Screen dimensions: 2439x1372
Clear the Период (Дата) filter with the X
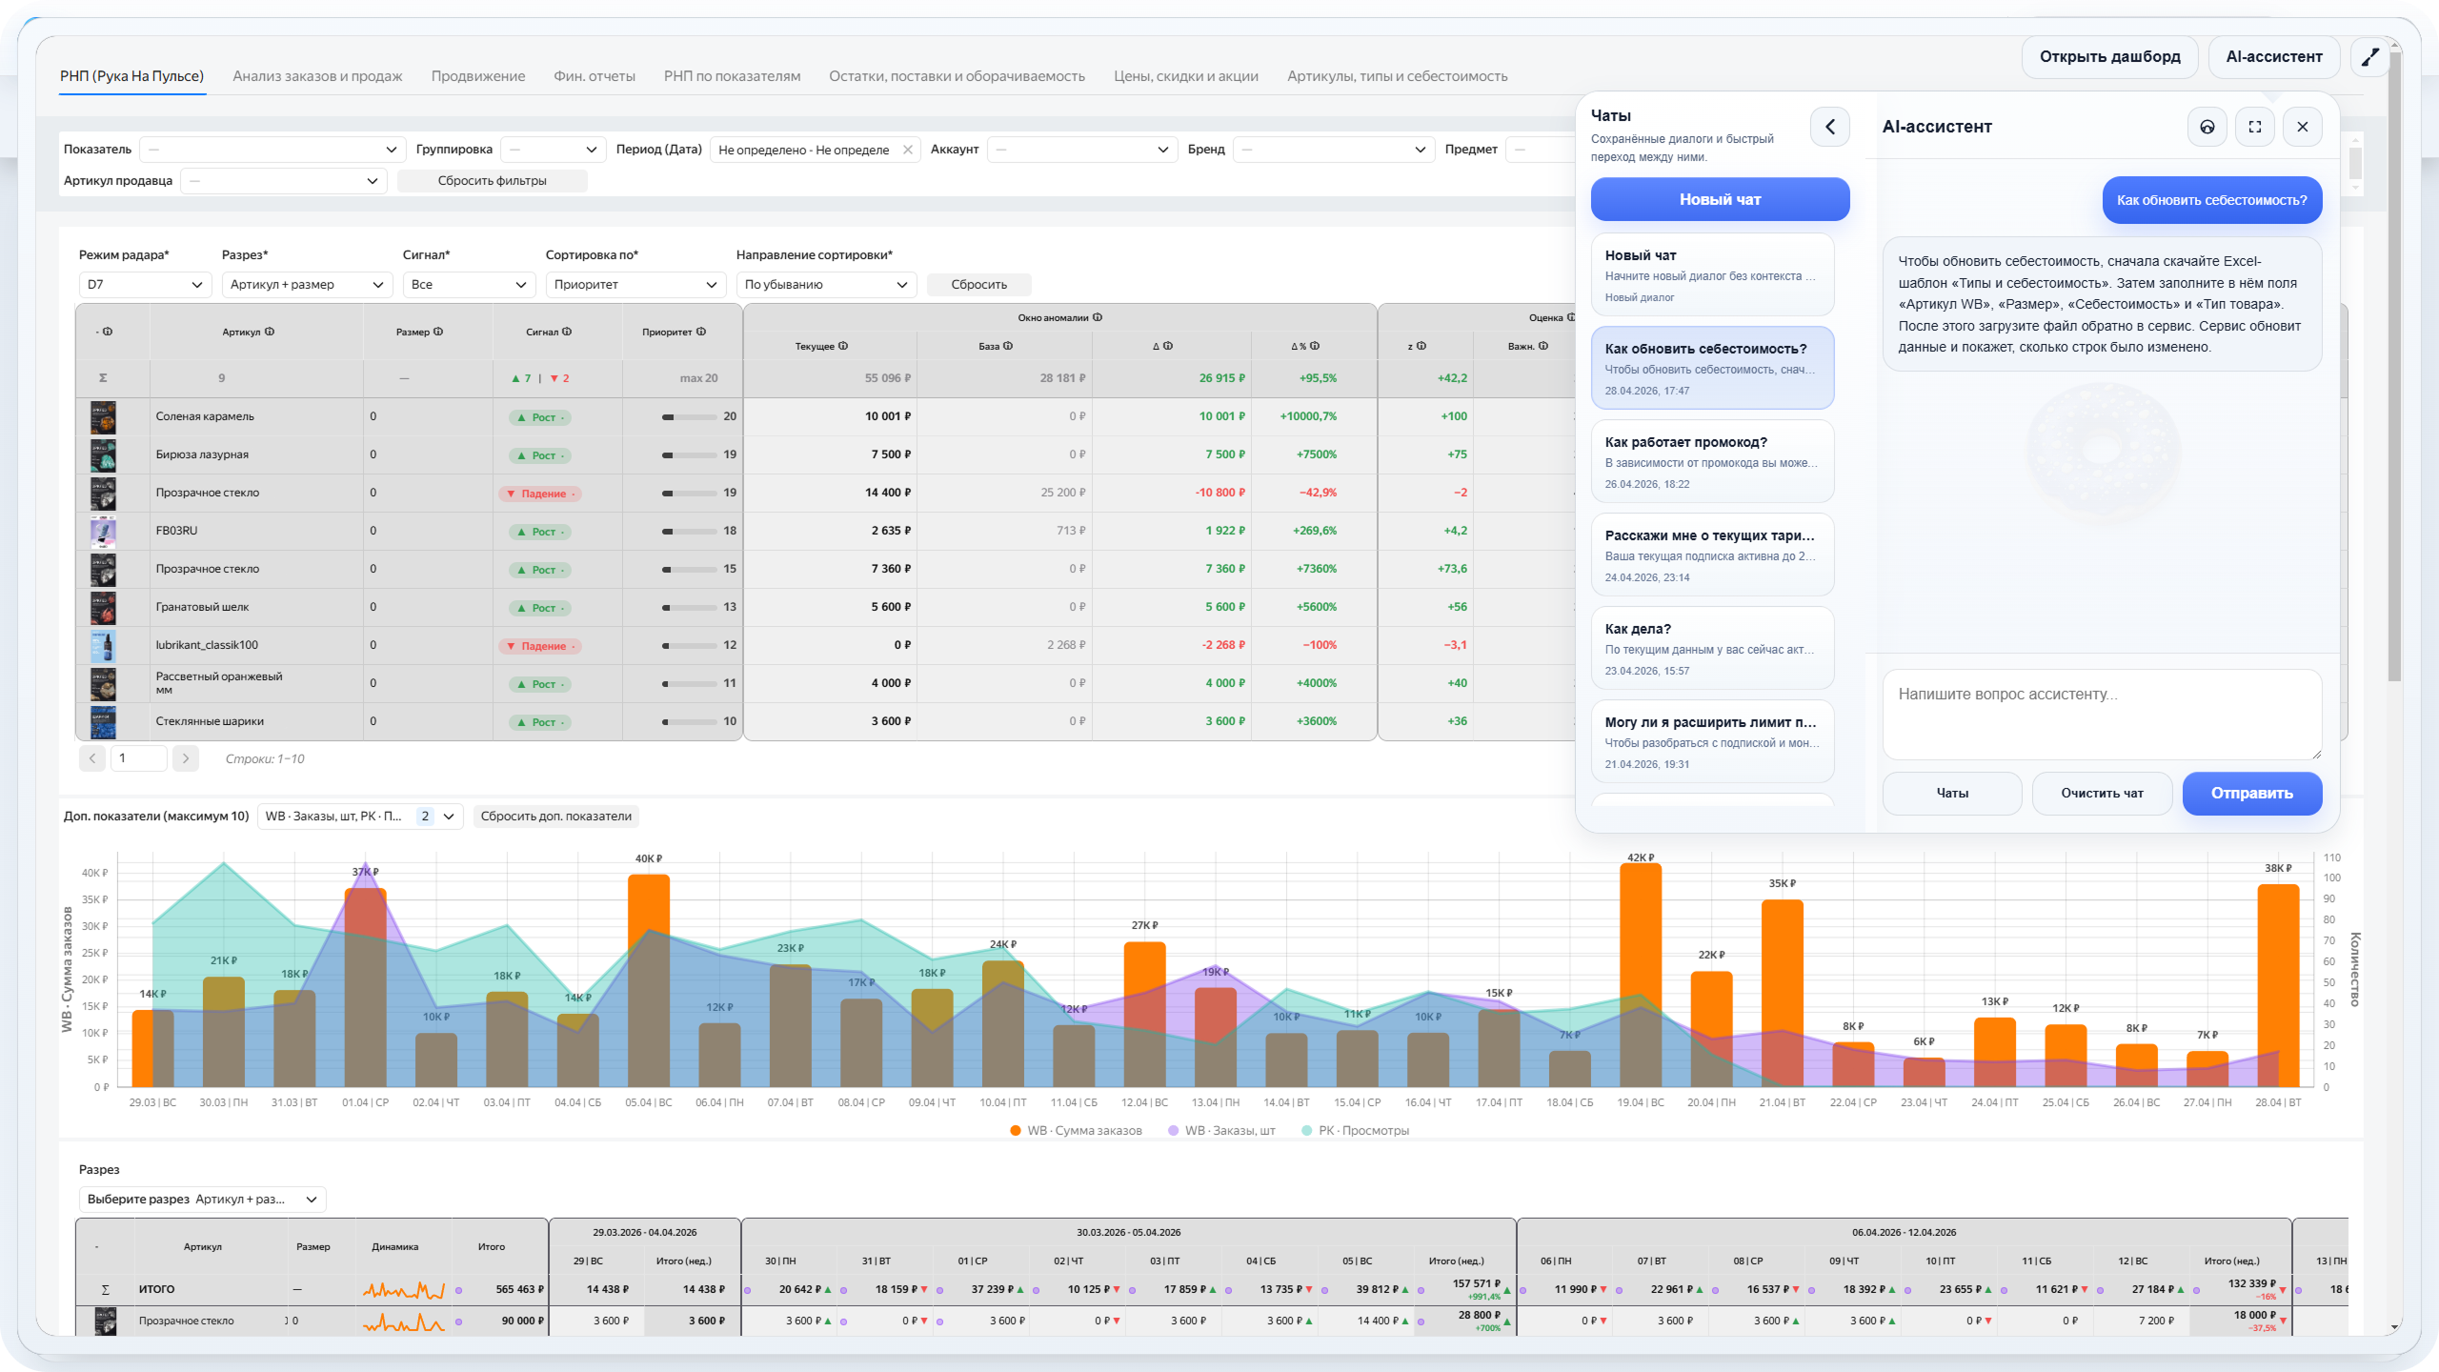(x=907, y=150)
